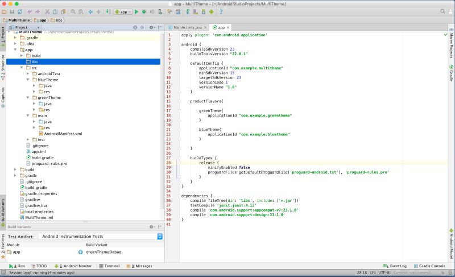Click the search everywhere magnifier icon
455x277 pixels.
tap(442, 11)
